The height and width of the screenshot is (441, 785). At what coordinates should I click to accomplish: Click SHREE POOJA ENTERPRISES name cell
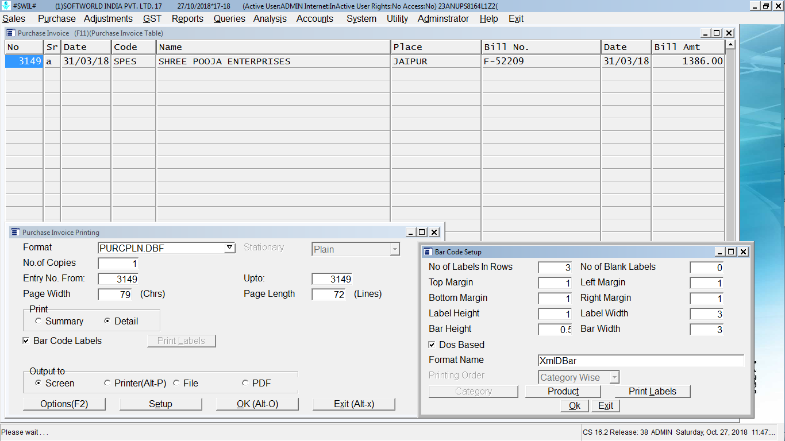point(274,61)
